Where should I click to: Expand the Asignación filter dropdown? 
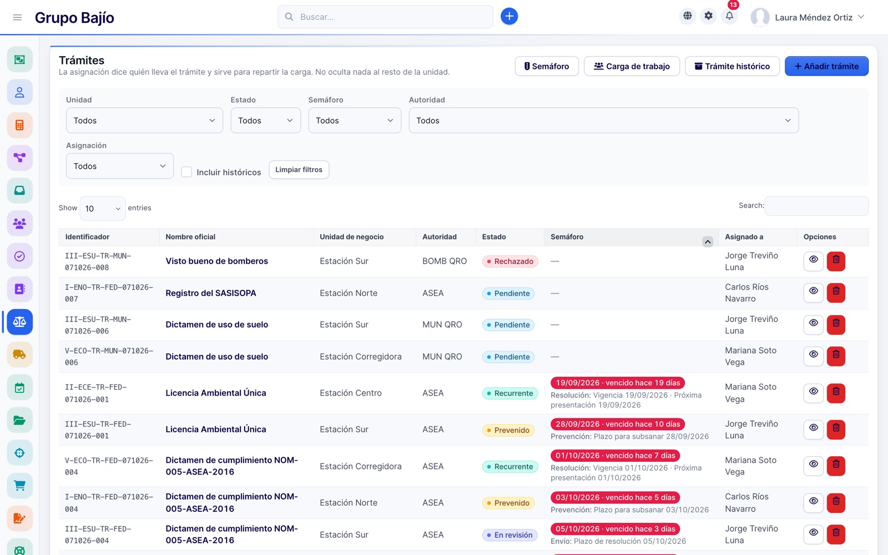coord(120,166)
